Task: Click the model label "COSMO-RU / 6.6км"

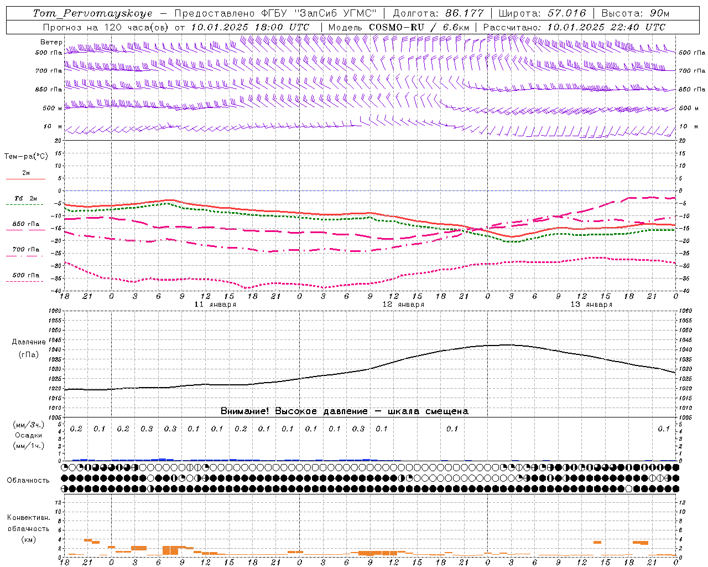Action: (x=419, y=27)
